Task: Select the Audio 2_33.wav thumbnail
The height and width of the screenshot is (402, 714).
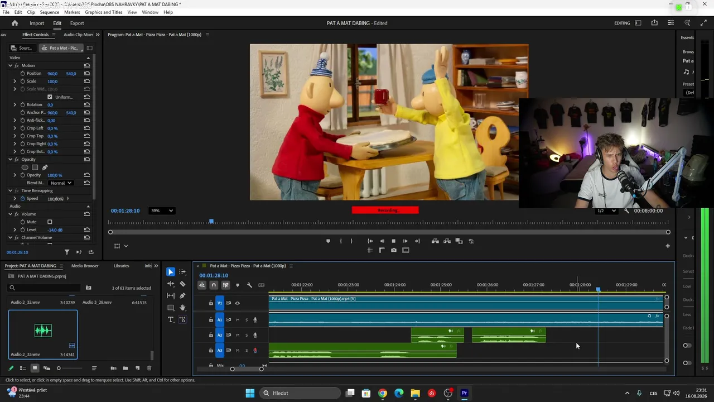Action: pos(43,334)
